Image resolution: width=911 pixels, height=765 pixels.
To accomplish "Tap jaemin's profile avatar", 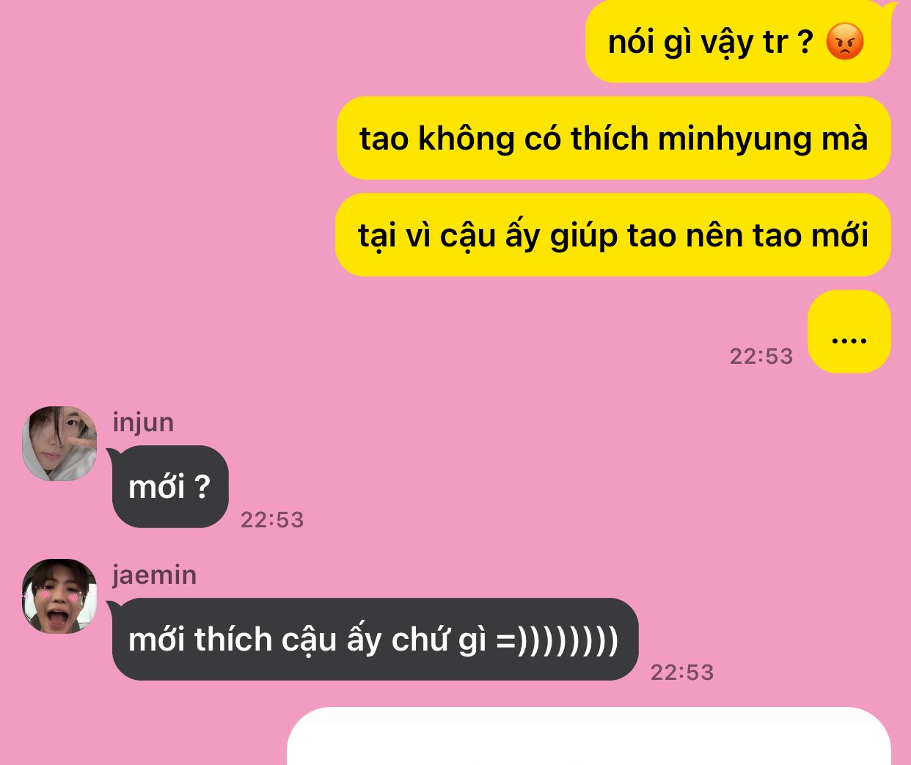I will click(59, 596).
